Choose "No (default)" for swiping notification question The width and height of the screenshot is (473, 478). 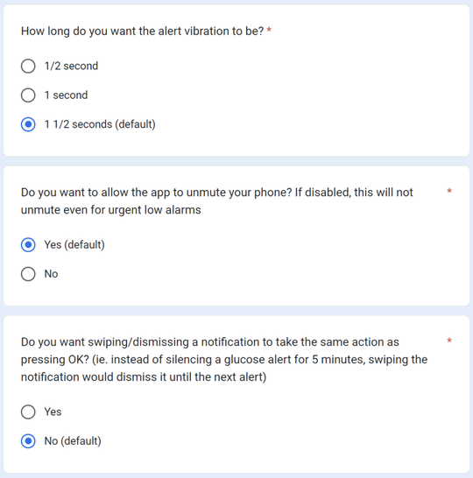click(28, 441)
